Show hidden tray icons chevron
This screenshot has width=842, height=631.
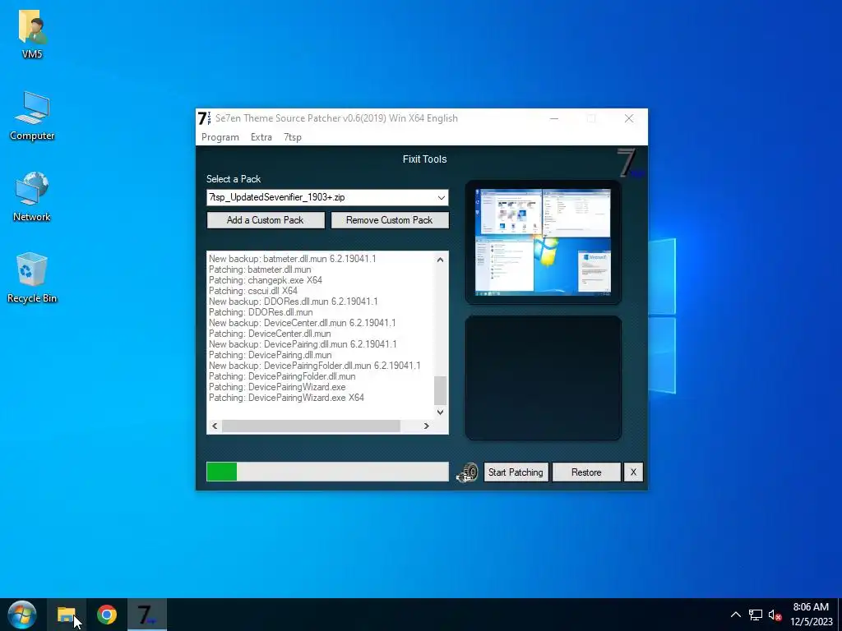736,615
